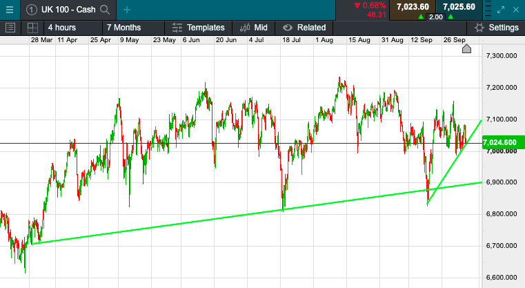
Task: Select the UK 100 - Cash tab
Action: [67, 9]
